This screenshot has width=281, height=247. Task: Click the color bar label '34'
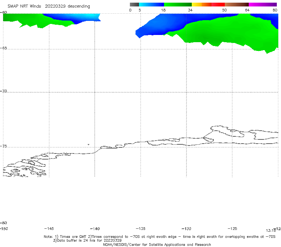[x=190, y=10]
